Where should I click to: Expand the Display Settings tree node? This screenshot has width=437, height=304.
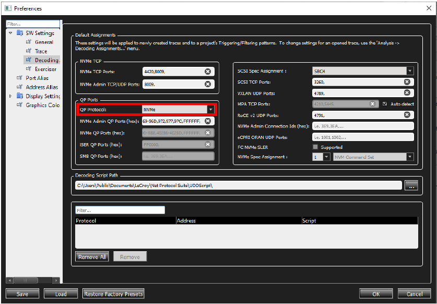10,96
